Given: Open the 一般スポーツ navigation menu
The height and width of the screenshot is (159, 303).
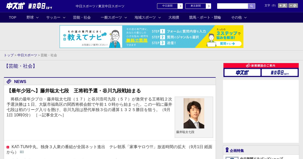Looking at the screenshot, I should click(x=111, y=17).
